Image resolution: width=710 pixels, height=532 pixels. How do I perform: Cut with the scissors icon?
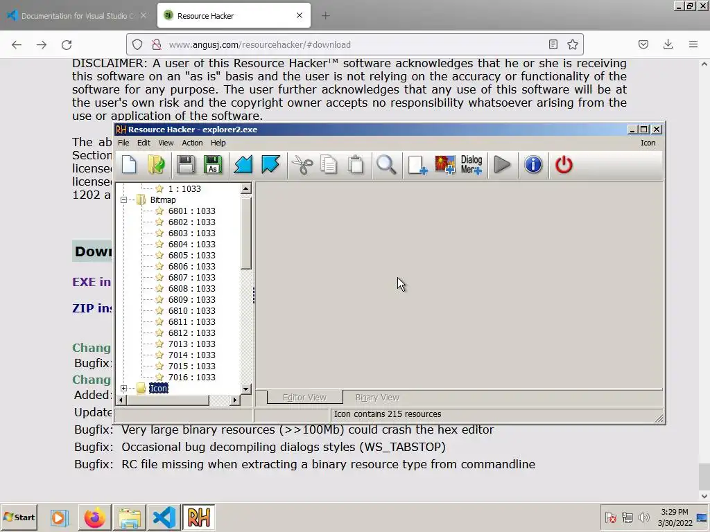point(302,165)
